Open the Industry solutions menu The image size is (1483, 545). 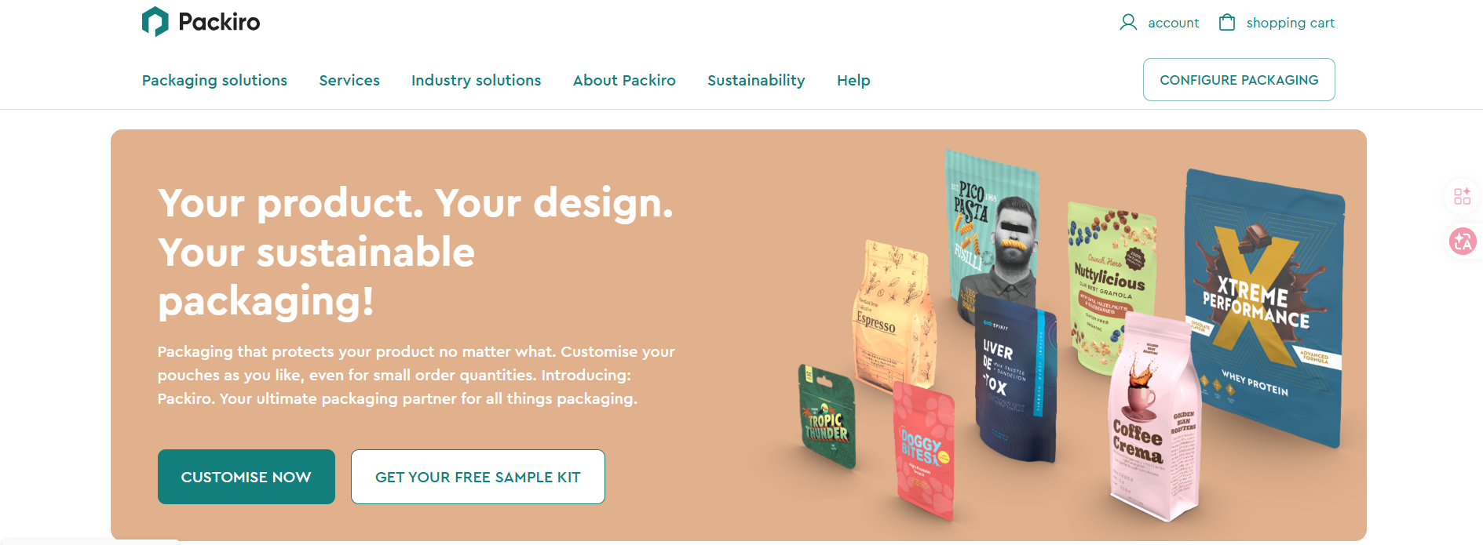tap(476, 80)
